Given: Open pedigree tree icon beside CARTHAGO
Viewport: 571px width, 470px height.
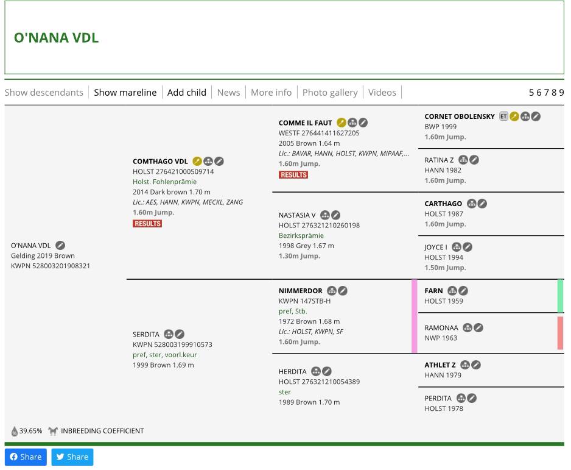Looking at the screenshot, I should pyautogui.click(x=471, y=204).
